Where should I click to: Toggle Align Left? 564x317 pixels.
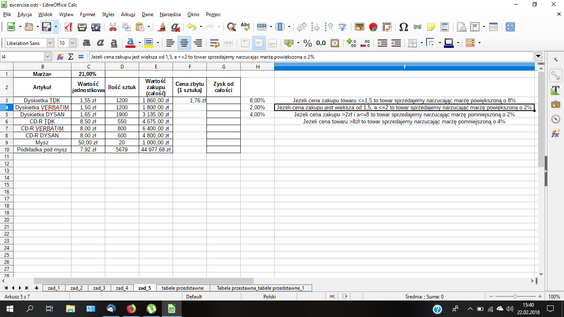pos(171,43)
